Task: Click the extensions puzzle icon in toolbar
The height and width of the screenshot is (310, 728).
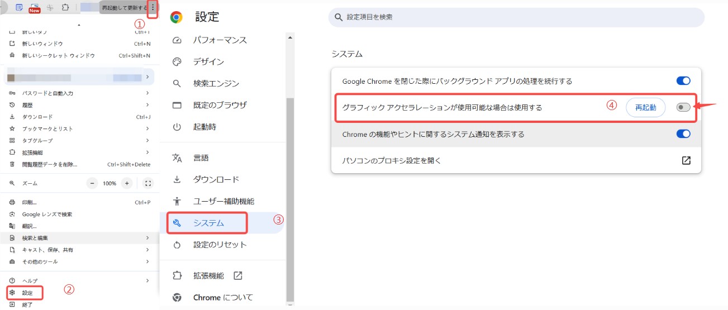Action: (x=65, y=8)
